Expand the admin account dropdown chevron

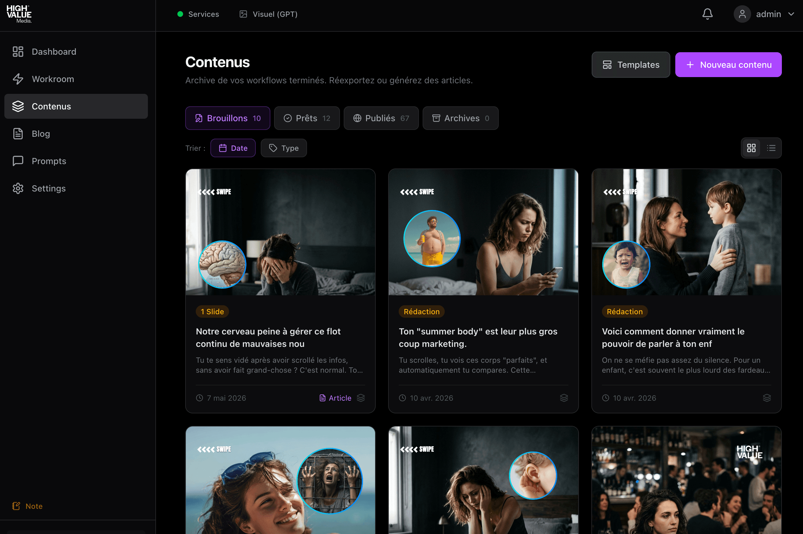pyautogui.click(x=791, y=14)
